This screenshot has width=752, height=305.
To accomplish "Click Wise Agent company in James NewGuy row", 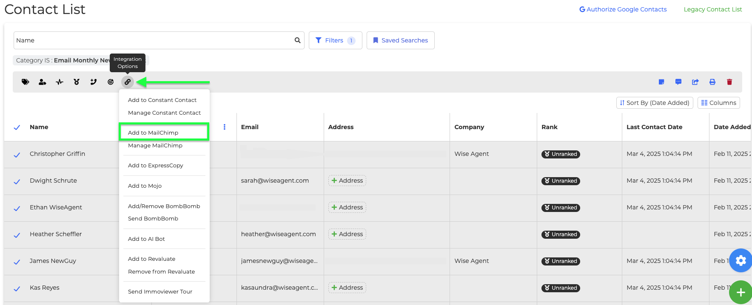I will click(x=471, y=261).
